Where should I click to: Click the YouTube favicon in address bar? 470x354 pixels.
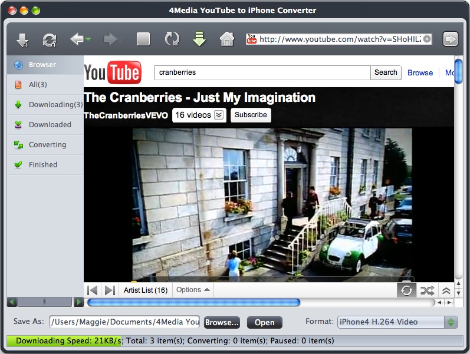click(x=251, y=39)
